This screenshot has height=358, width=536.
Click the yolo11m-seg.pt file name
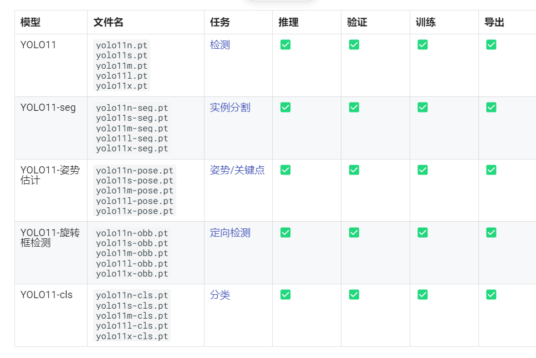[132, 128]
